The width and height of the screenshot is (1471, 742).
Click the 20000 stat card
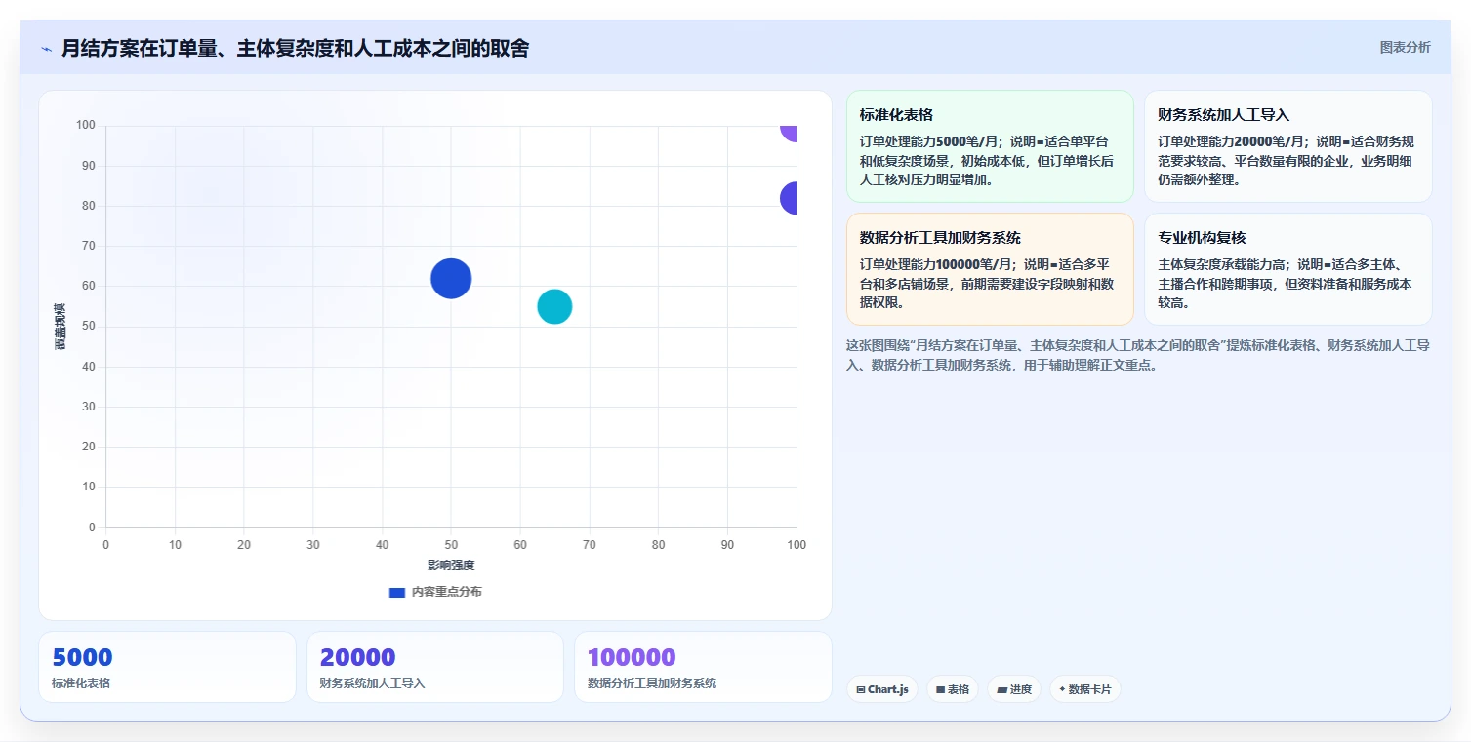click(x=435, y=667)
